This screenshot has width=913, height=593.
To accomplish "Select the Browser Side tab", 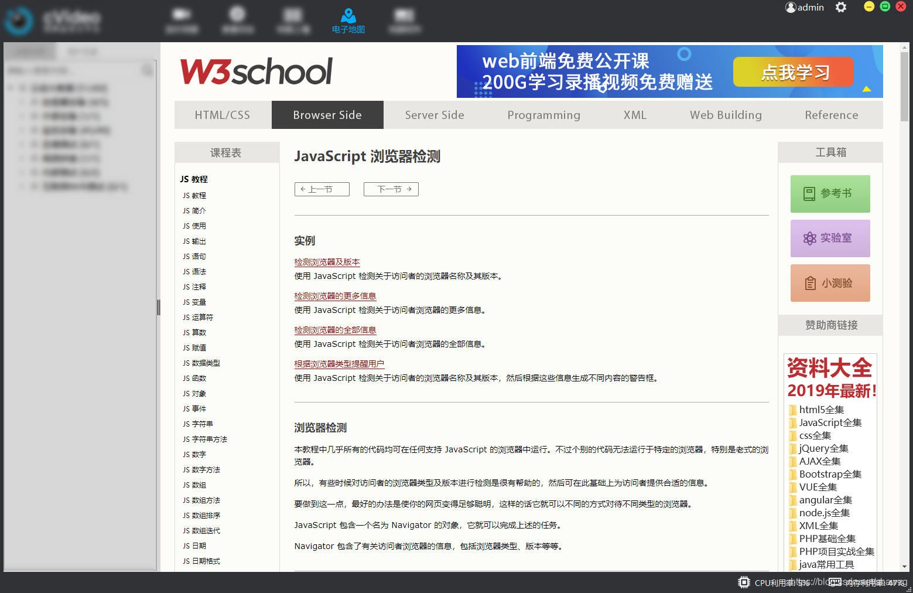I will 327,115.
